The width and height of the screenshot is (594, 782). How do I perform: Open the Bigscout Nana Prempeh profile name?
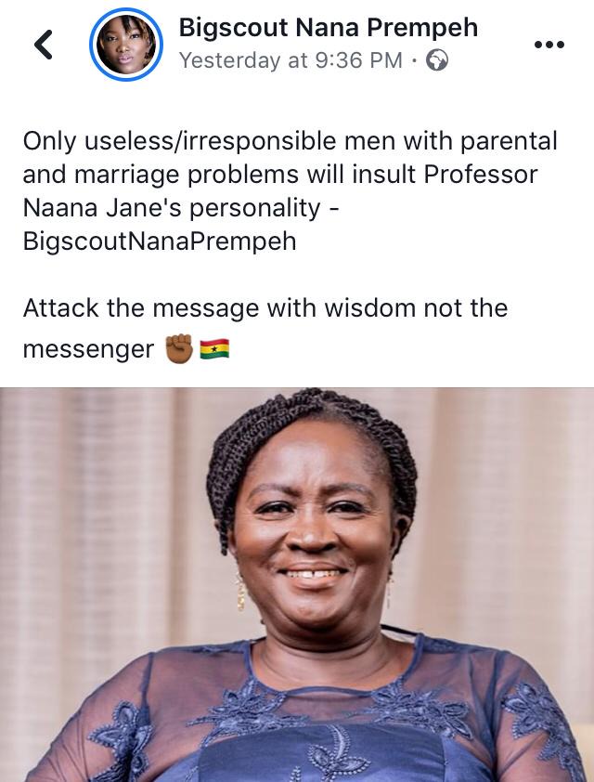point(329,28)
